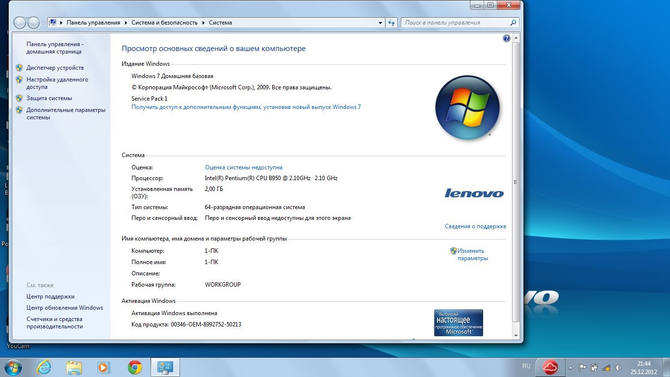Show hidden tray icons arrow
Viewport: 670px width, 377px height.
tap(570, 367)
